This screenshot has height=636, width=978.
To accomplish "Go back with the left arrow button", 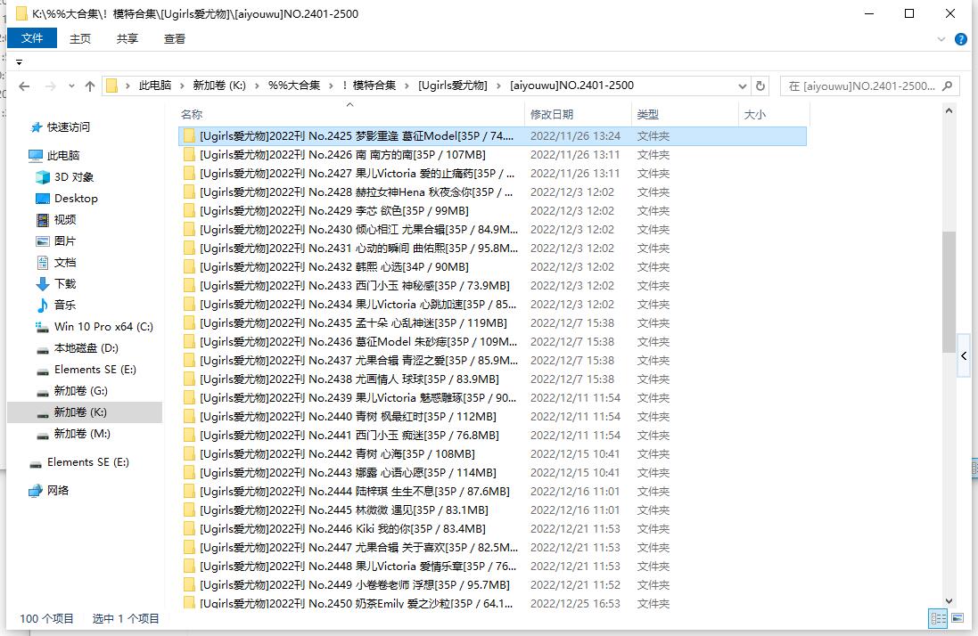I will (24, 86).
